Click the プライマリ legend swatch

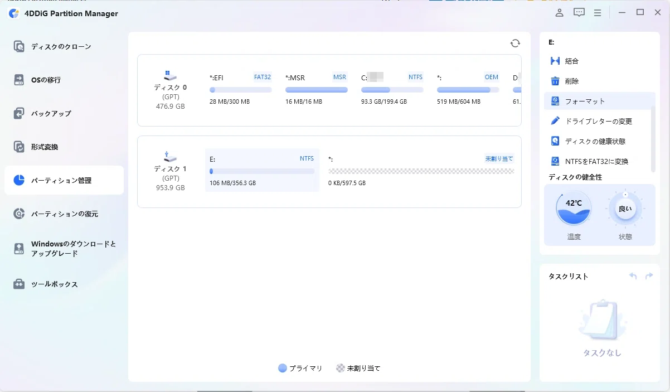pyautogui.click(x=283, y=368)
